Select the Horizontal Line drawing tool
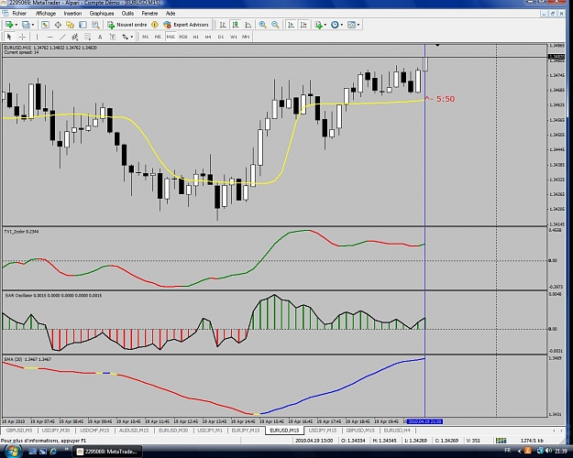 [x=50, y=37]
